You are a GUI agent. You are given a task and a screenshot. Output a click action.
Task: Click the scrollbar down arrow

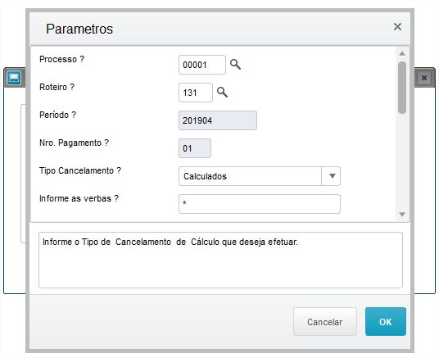pyautogui.click(x=402, y=215)
